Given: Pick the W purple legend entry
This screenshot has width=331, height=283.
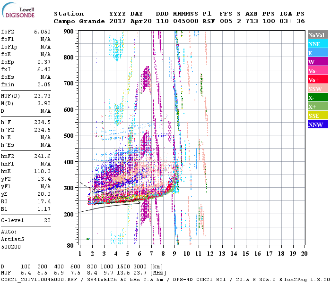Looking at the screenshot, I should 317,62.
